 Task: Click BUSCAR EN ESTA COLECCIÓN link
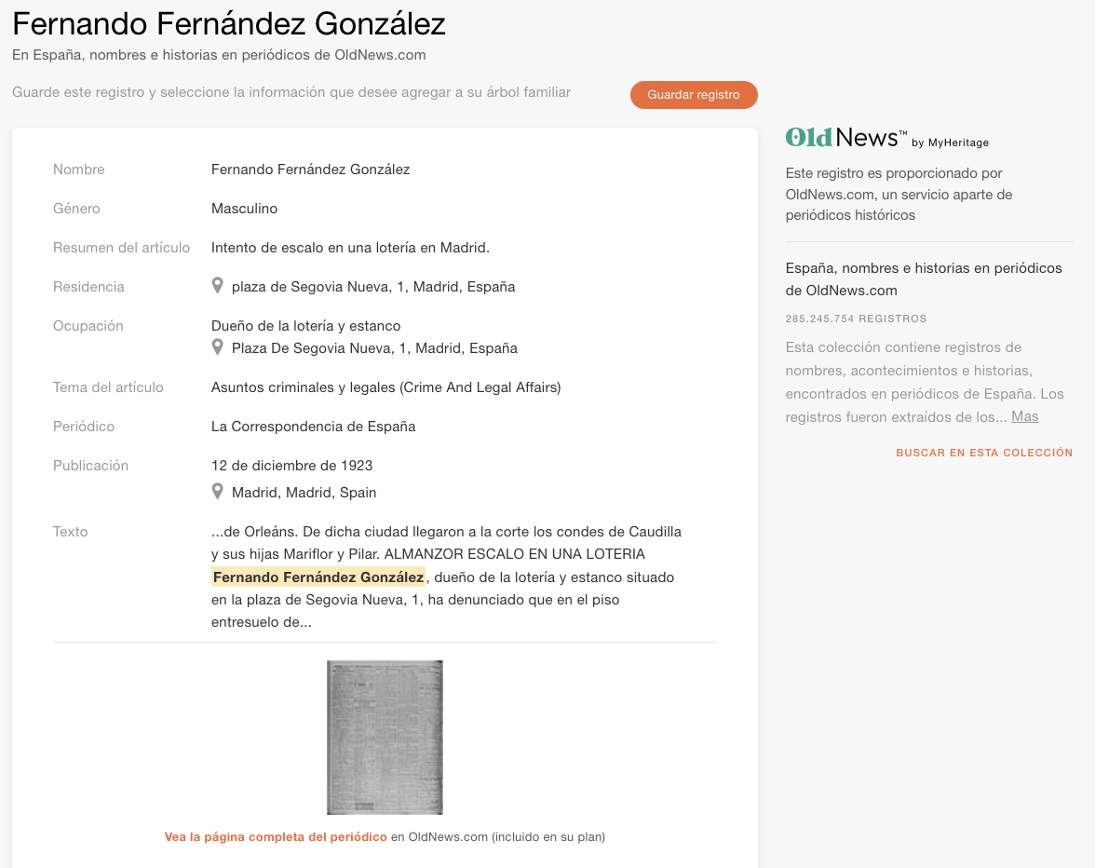[x=984, y=453]
